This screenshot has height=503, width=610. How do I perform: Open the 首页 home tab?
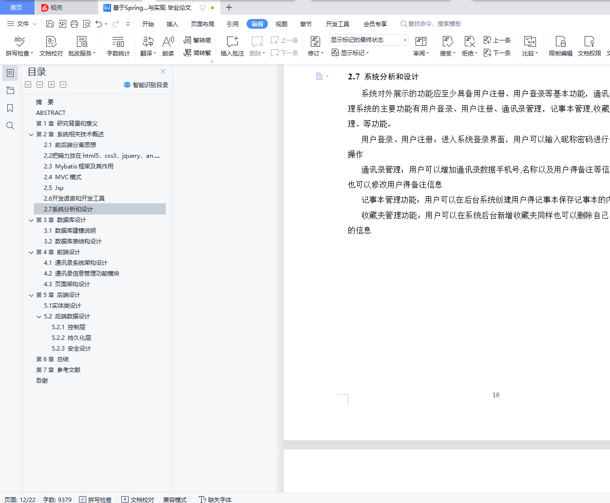[17, 7]
